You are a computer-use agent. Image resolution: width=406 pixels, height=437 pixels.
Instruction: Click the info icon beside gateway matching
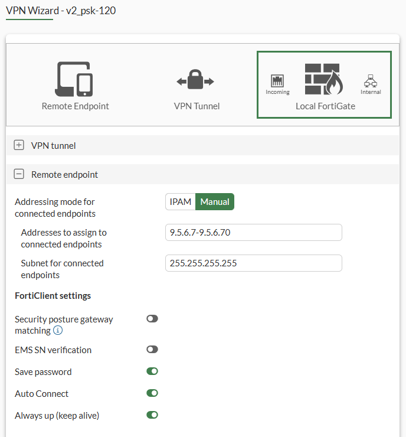coord(58,331)
